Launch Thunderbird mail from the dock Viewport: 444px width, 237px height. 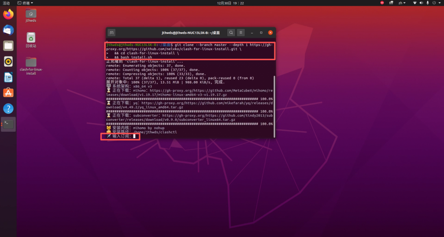[x=8, y=30]
